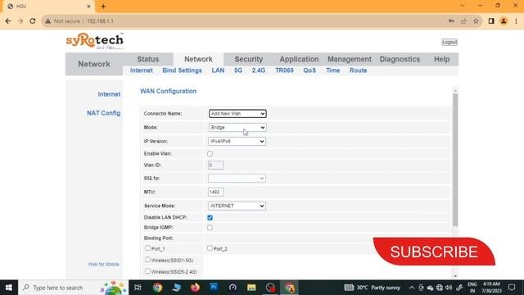Check Wireless(SSID1-5G) binding checkbox
Image resolution: width=524 pixels, height=295 pixels.
[147, 260]
